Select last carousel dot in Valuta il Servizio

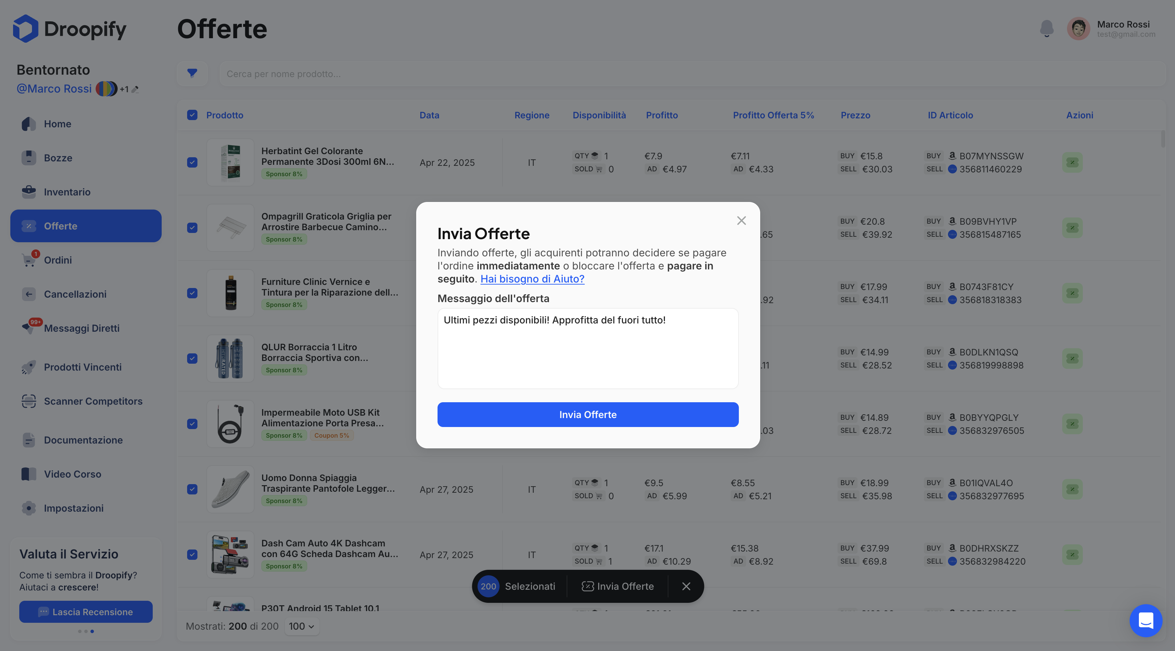92,631
